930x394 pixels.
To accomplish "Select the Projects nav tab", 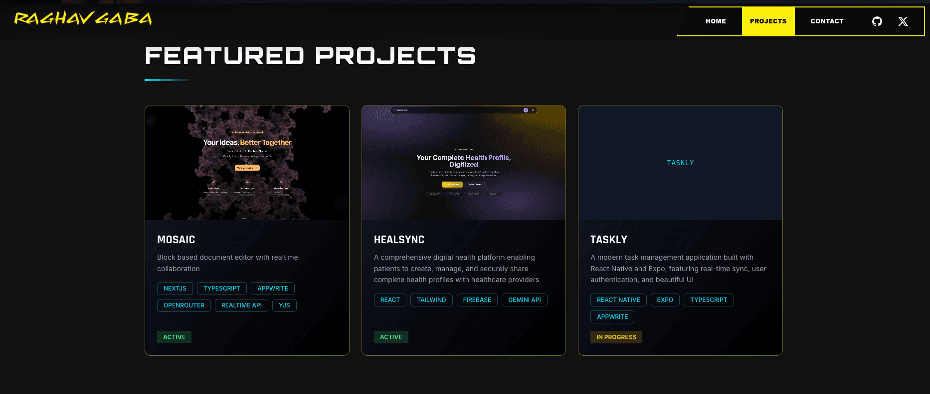I will (x=768, y=21).
